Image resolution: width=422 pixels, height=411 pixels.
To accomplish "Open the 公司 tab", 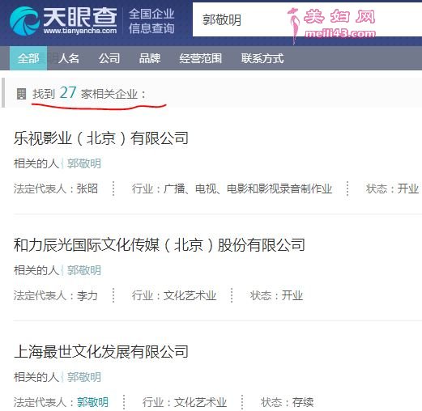I will pos(109,58).
